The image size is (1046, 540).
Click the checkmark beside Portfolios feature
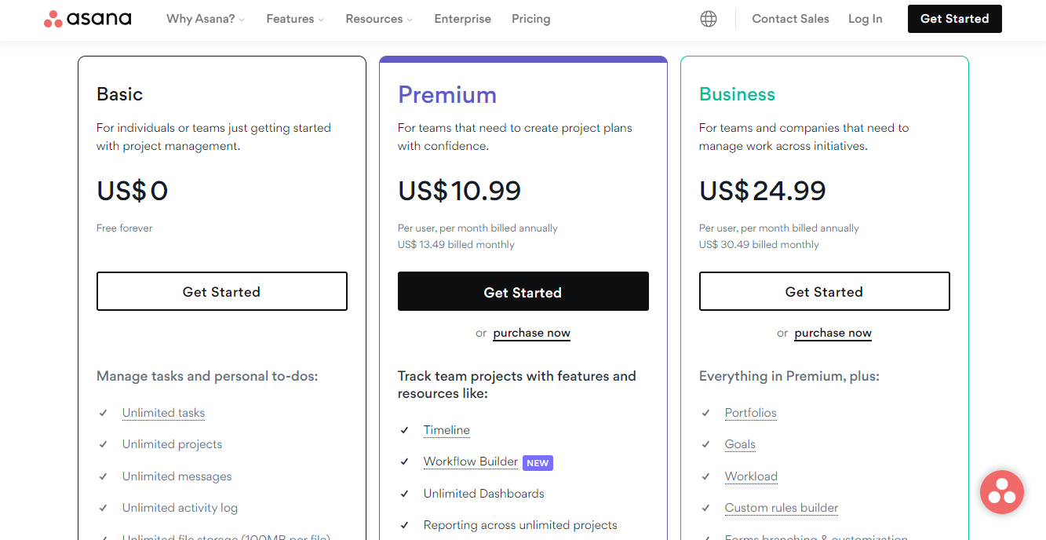click(x=705, y=413)
